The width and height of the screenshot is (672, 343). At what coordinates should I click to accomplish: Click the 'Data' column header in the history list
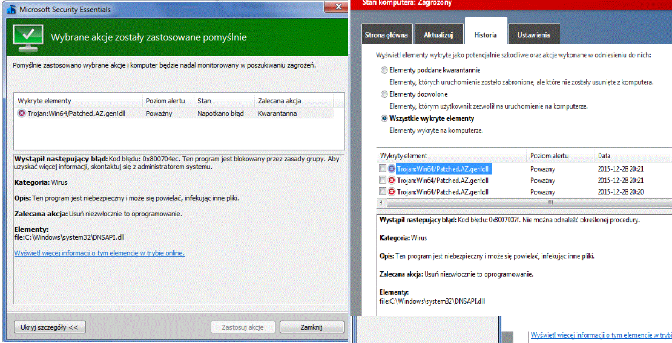[x=633, y=156]
